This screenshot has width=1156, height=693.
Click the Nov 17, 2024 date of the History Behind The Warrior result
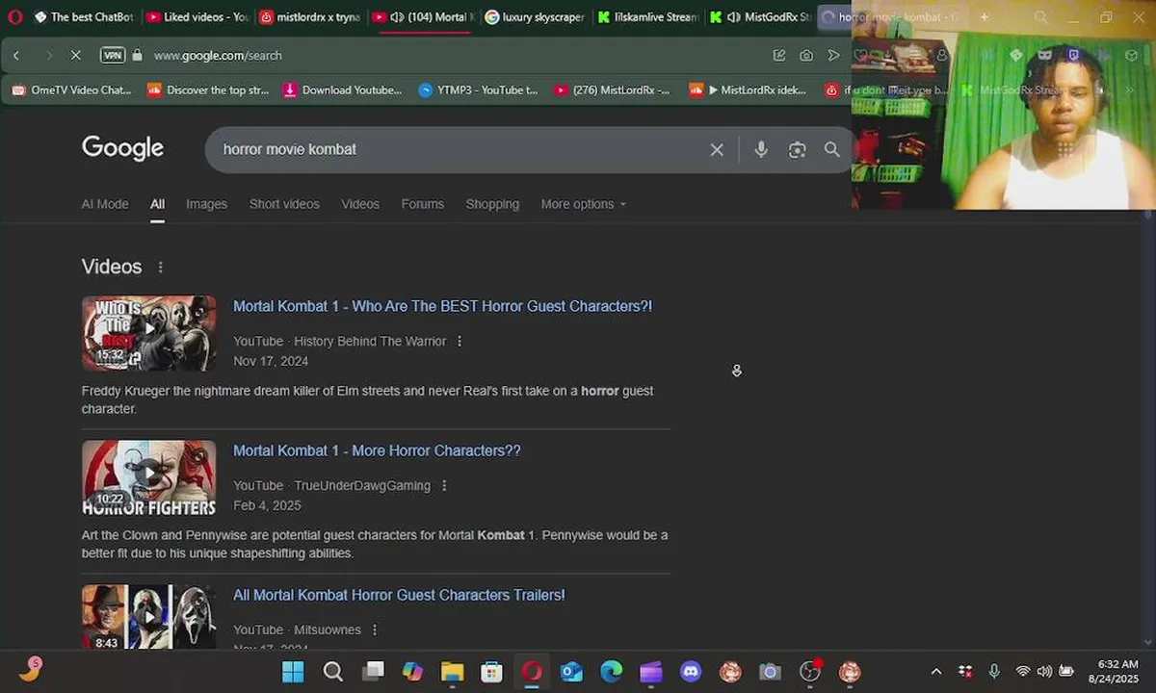(x=271, y=361)
